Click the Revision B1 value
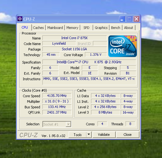The image size is (162, 158). tap(128, 73)
